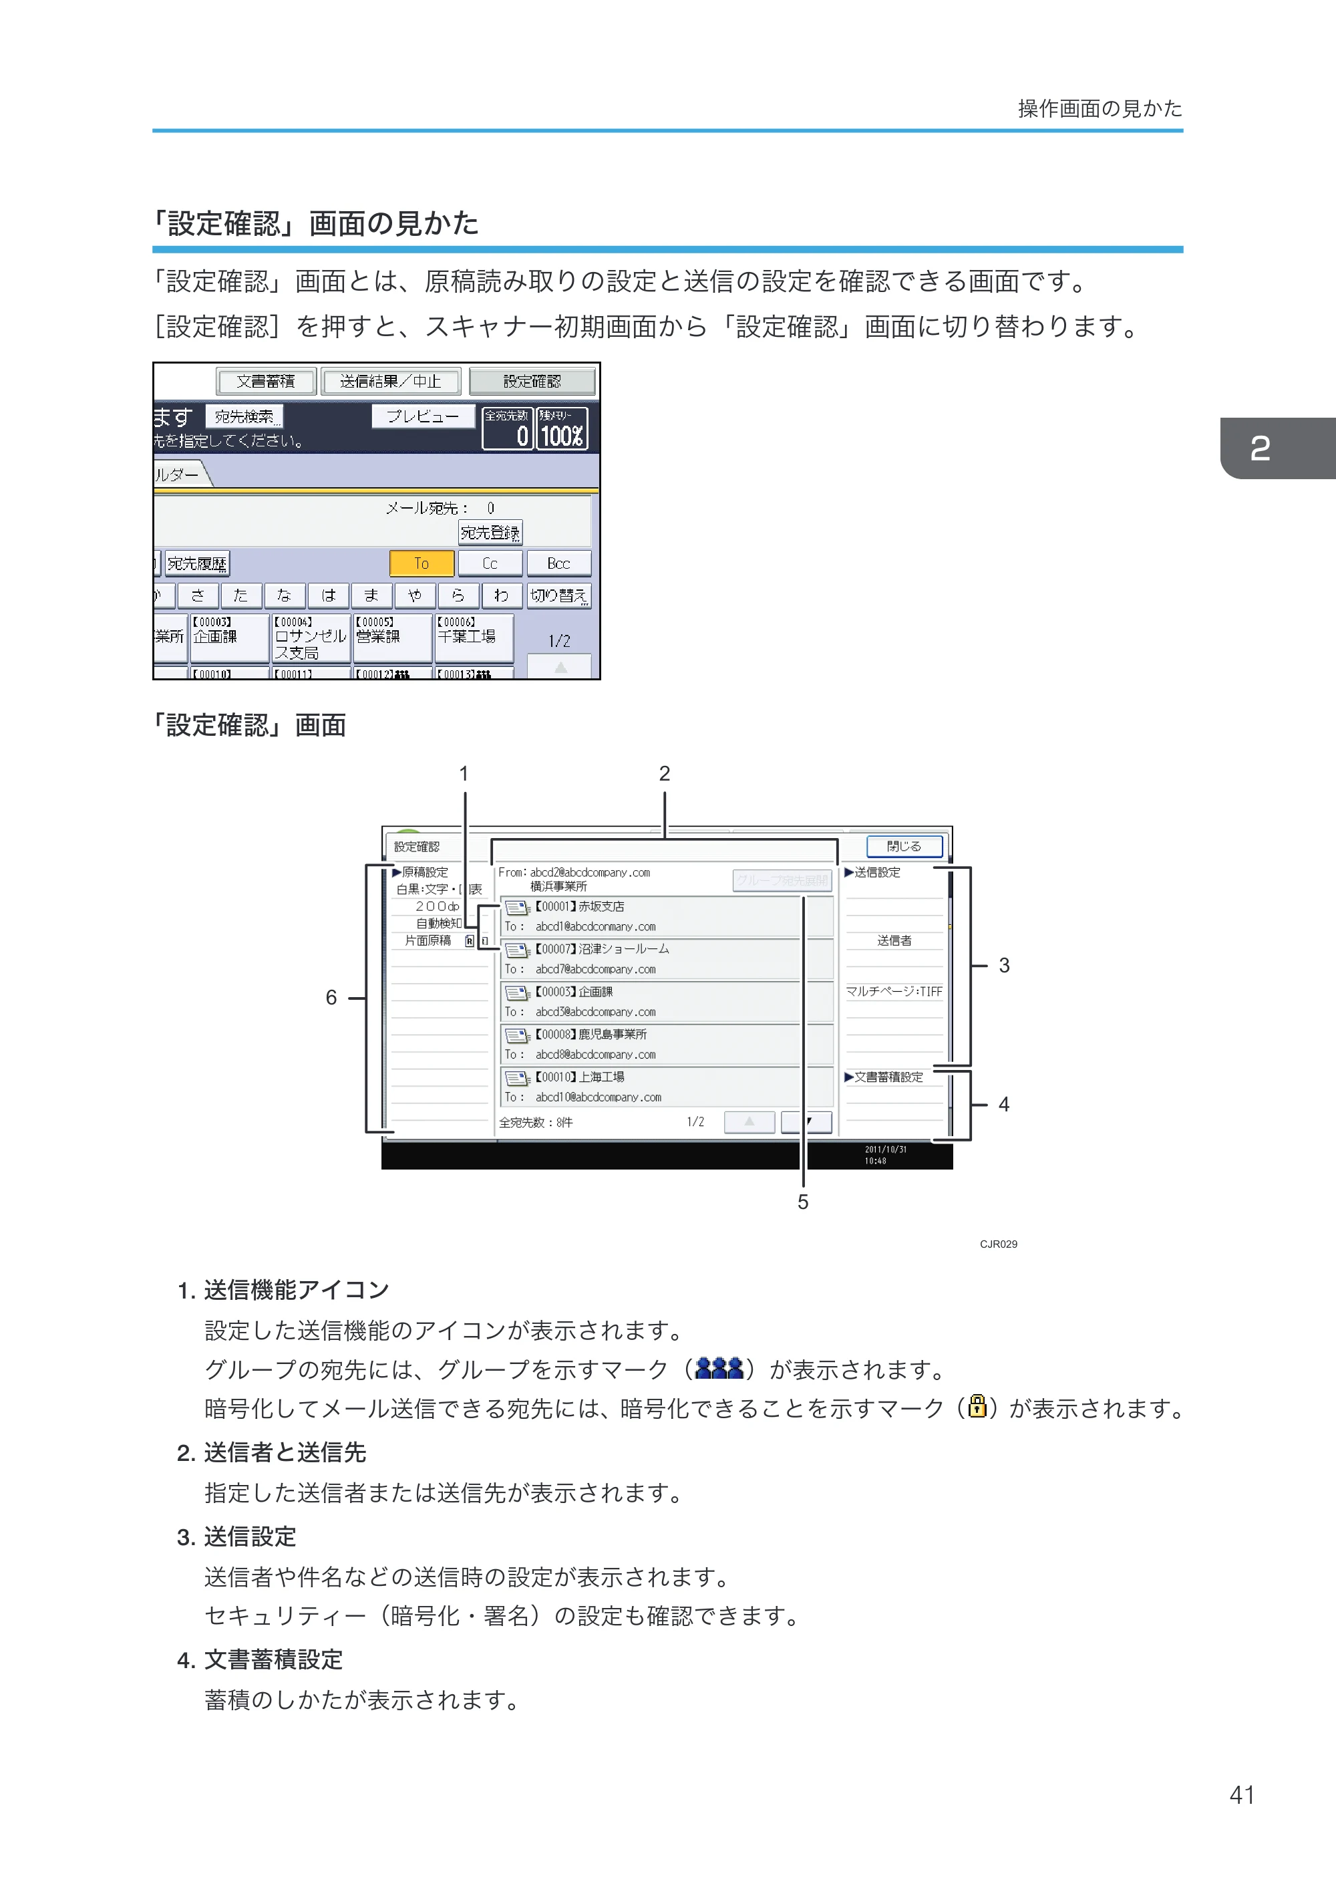Image resolution: width=1336 pixels, height=1888 pixels.
Task: Click the さ kana index tab
Action: point(198,595)
